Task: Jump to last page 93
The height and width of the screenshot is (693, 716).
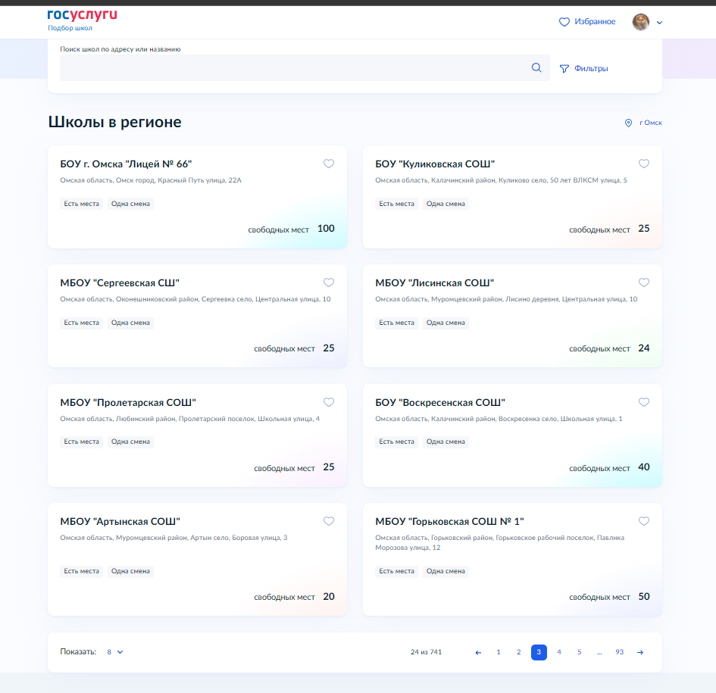Action: [619, 652]
